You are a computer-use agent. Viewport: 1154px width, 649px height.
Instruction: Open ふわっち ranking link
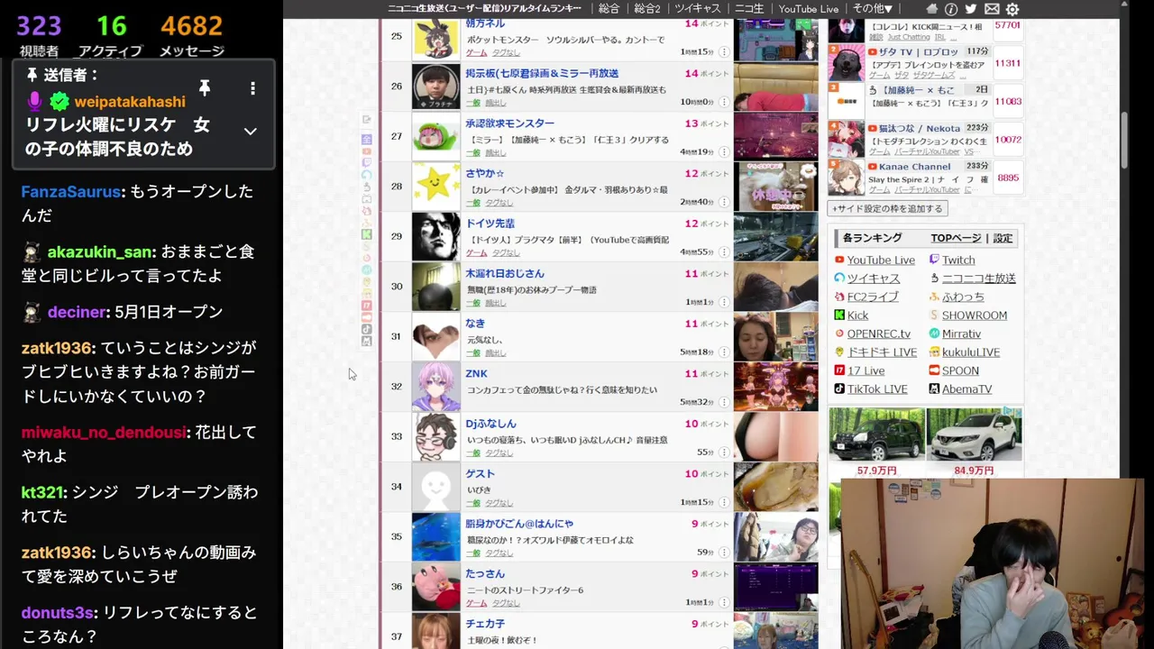tap(963, 297)
